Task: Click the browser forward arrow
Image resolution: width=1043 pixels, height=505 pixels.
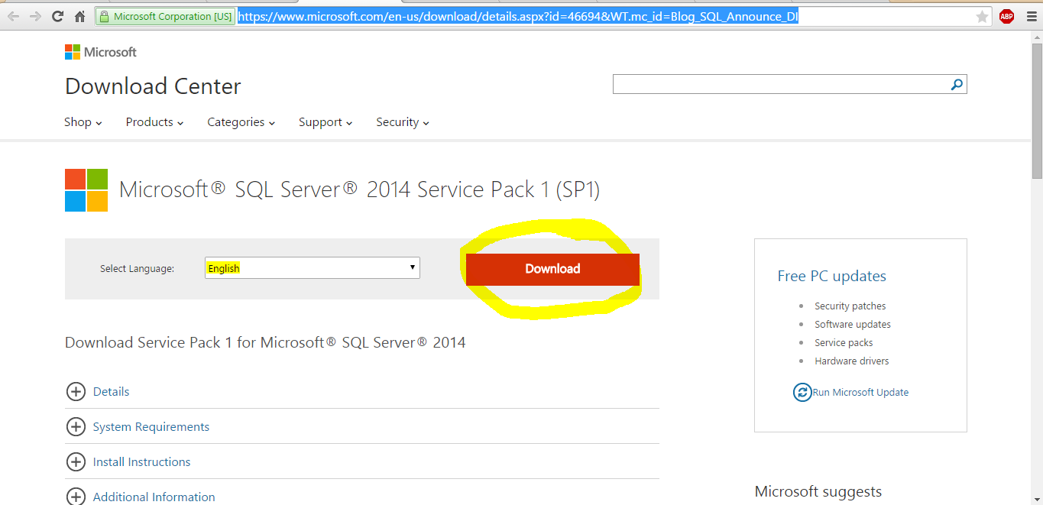Action: pos(35,16)
